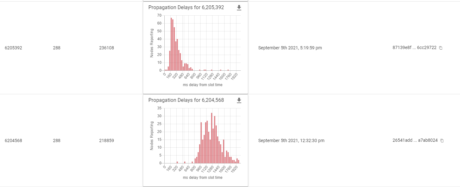460x187 pixels.
Task: Select the value 236108 in the top row
Action: pyautogui.click(x=106, y=48)
